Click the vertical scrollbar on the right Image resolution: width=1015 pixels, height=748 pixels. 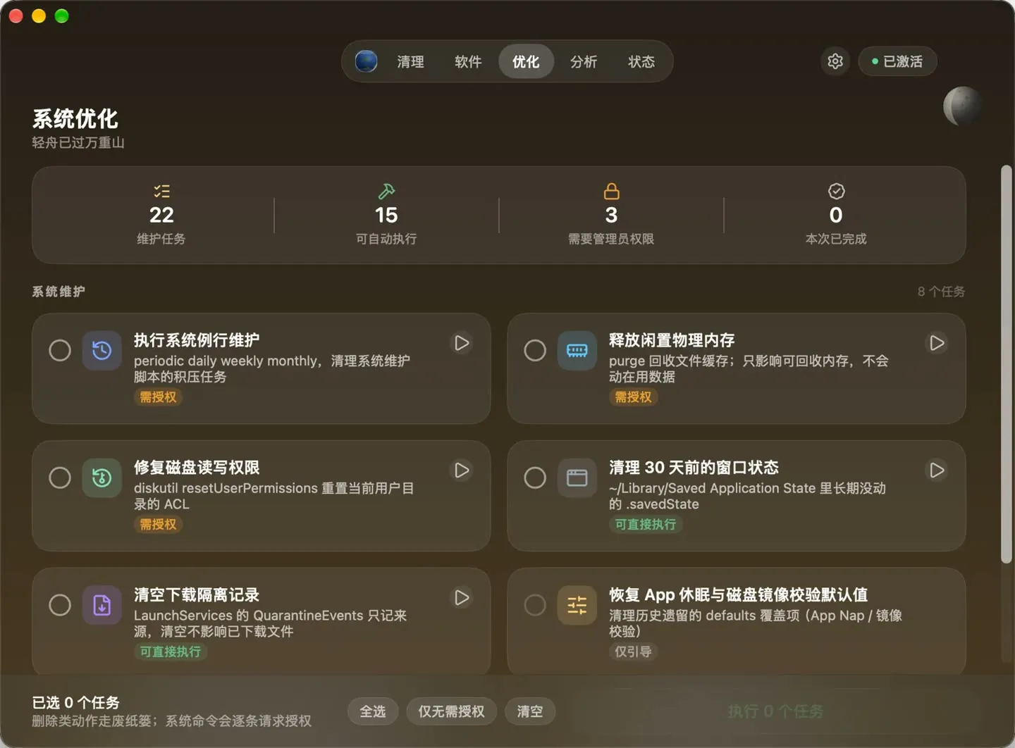tap(1007, 364)
